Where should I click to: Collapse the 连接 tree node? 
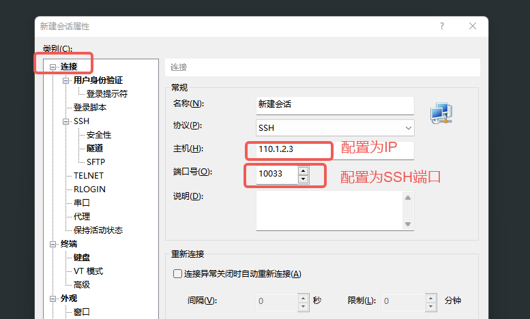[53, 67]
